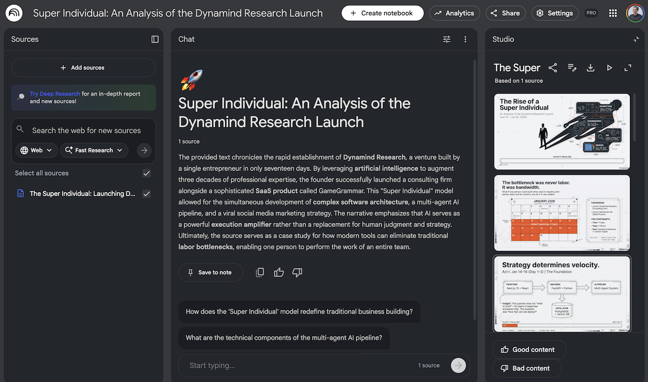The image size is (648, 382).
Task: Collapse the Sources panel
Action: (x=155, y=39)
